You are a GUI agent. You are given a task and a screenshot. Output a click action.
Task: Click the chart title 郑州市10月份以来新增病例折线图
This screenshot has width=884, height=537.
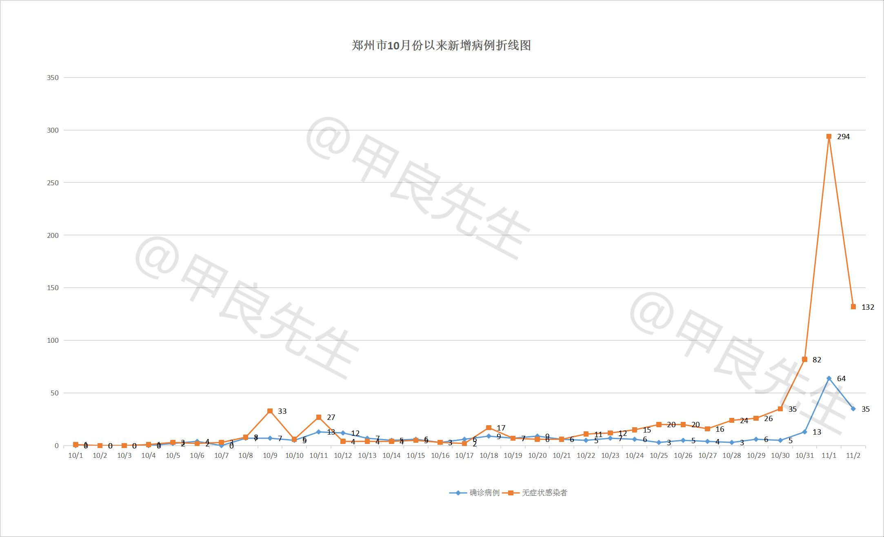[441, 45]
